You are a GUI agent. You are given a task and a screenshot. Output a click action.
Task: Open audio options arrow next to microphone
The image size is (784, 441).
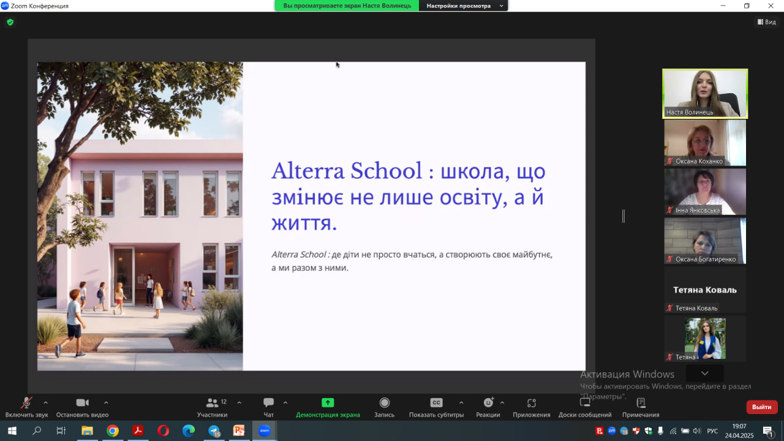pos(45,402)
